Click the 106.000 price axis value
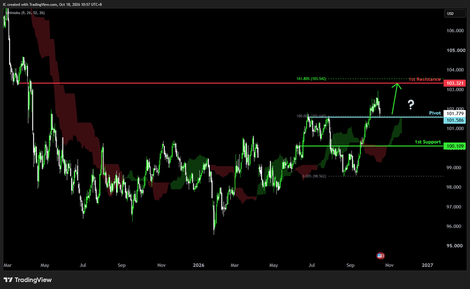The height and width of the screenshot is (289, 470). click(x=455, y=31)
